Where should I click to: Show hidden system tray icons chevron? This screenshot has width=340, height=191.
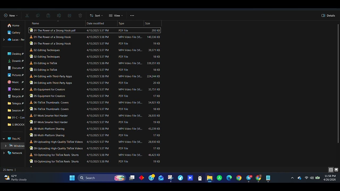pyautogui.click(x=292, y=178)
